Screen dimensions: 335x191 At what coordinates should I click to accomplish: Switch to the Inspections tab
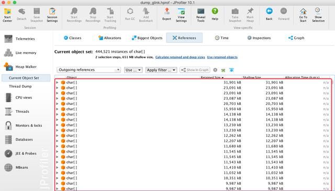point(259,38)
